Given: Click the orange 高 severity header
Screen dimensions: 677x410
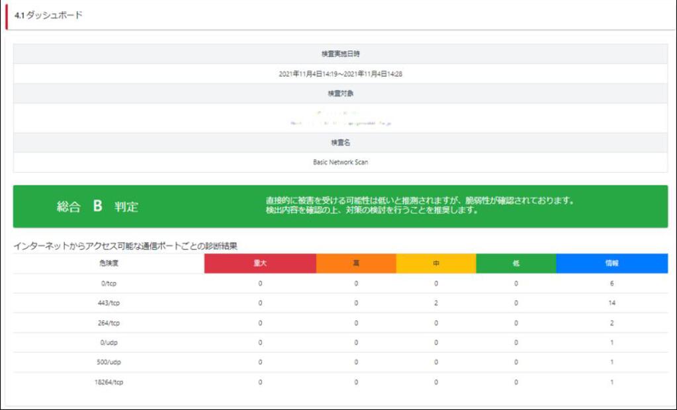Looking at the screenshot, I should click(355, 263).
